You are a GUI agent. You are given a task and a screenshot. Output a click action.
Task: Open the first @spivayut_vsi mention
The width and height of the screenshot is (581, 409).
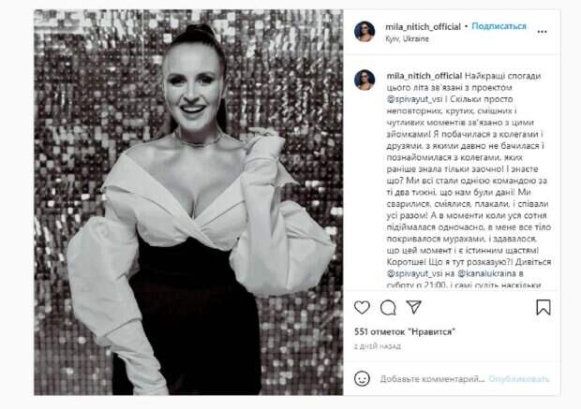click(414, 99)
